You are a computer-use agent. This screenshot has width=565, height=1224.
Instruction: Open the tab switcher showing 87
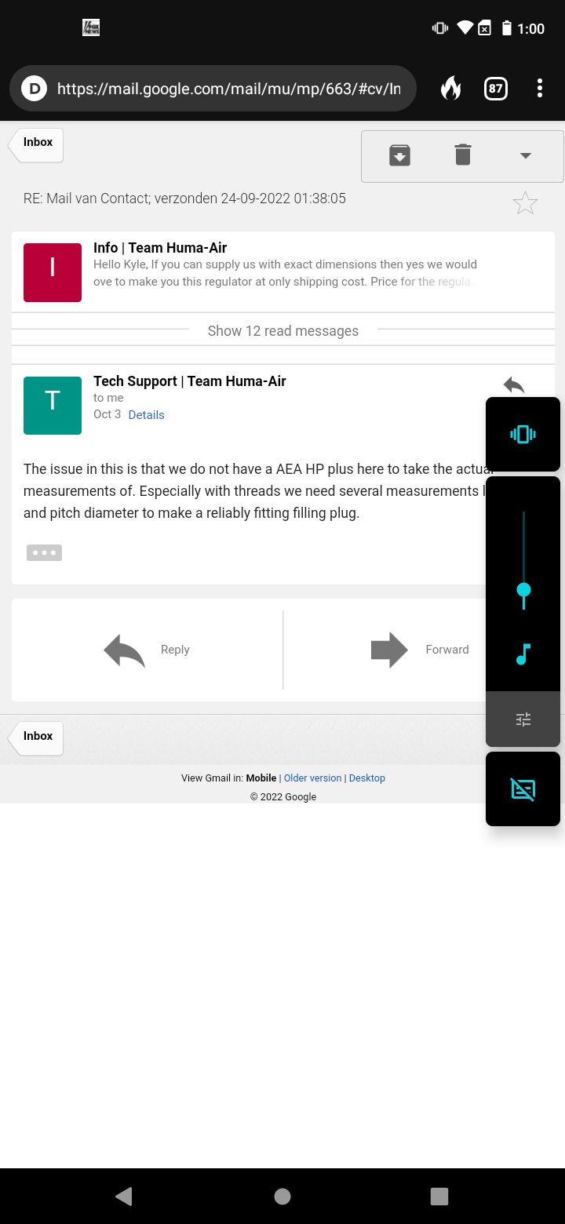coord(495,89)
